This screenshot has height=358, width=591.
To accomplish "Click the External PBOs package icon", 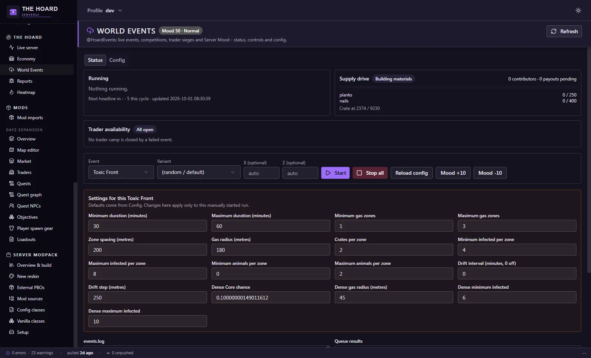I will click(x=12, y=288).
